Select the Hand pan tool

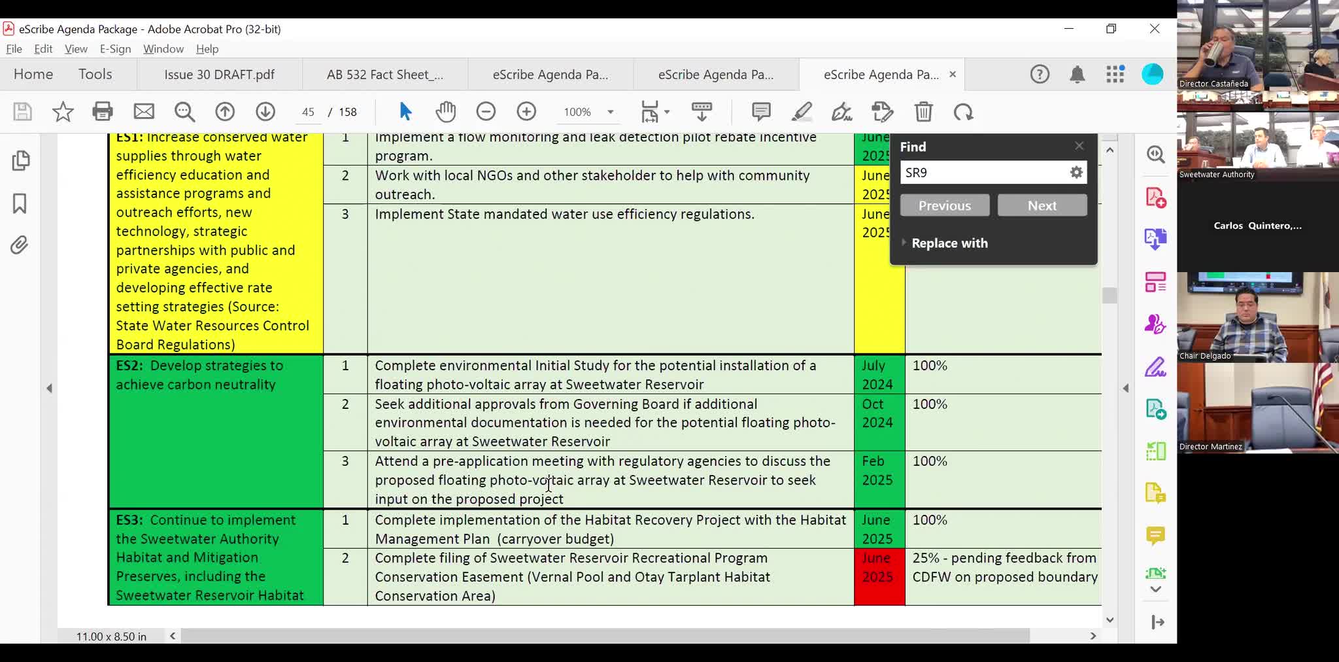coord(445,112)
